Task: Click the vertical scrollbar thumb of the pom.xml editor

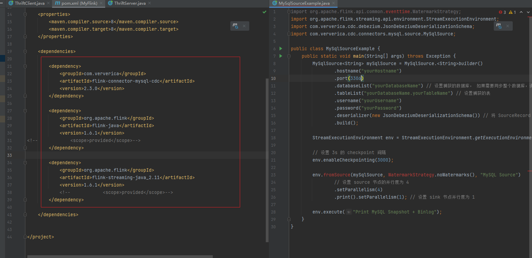Action: [x=267, y=160]
